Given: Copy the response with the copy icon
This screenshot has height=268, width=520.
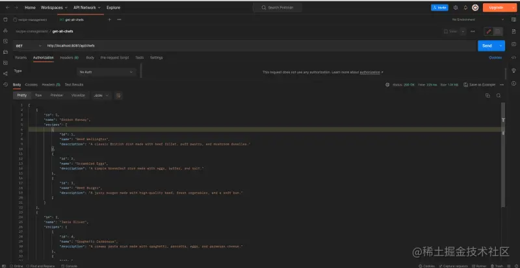Looking at the screenshot, I should tap(487, 95).
